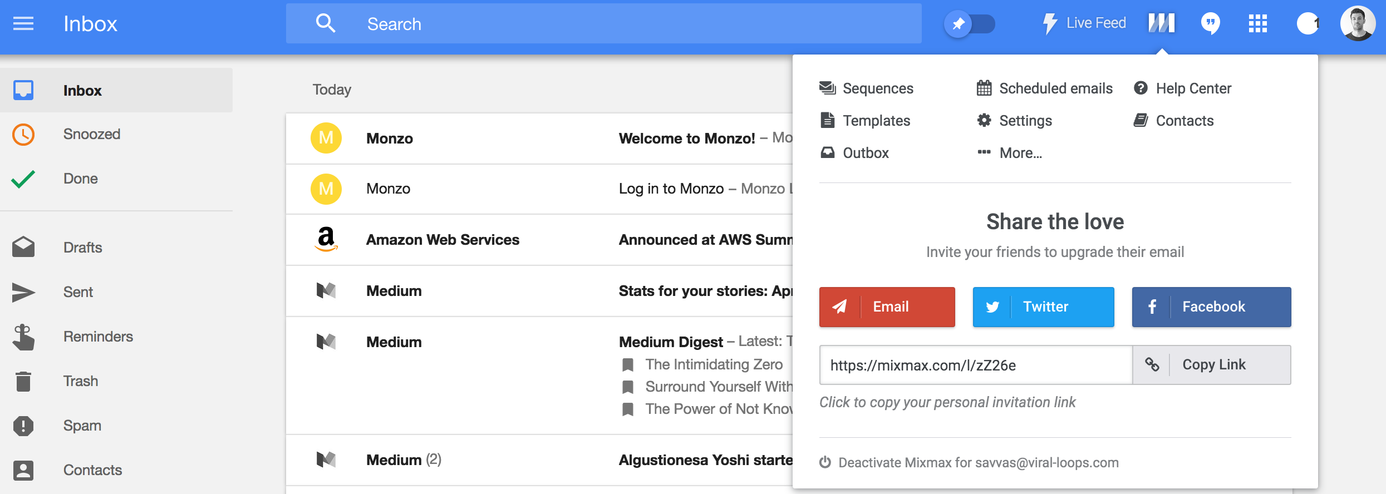This screenshot has width=1386, height=494.
Task: Click the green Done checkmark icon
Action: pyautogui.click(x=23, y=179)
